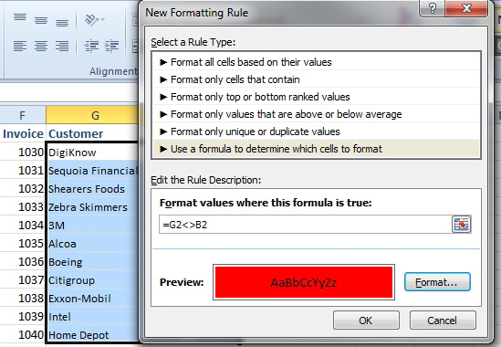Collapse dialog with the range selector icon
This screenshot has width=501, height=347.
coord(461,225)
